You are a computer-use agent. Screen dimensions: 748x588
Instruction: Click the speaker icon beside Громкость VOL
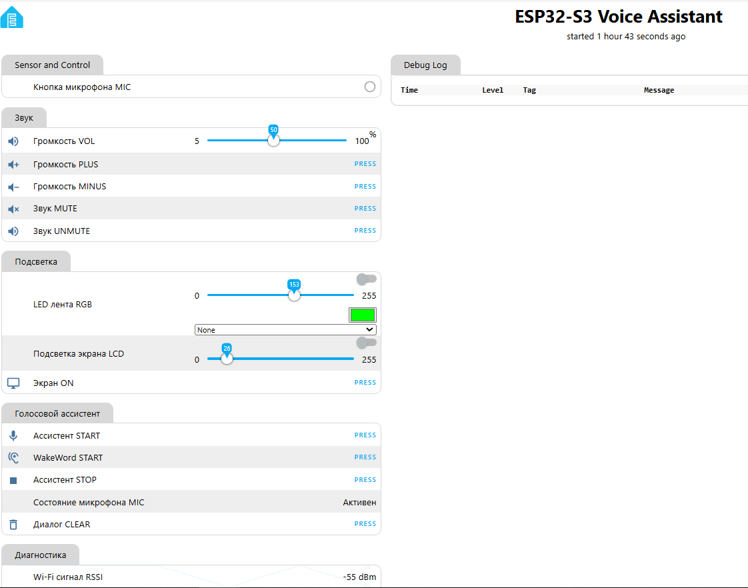pyautogui.click(x=13, y=141)
